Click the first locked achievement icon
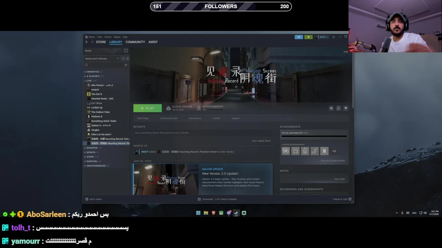 286,151
